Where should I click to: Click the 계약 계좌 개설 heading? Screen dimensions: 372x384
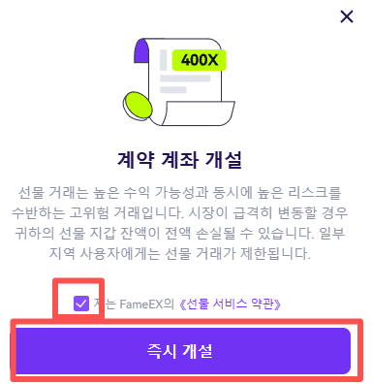tap(179, 160)
